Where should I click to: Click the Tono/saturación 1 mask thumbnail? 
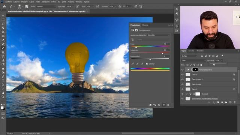pos(195,70)
